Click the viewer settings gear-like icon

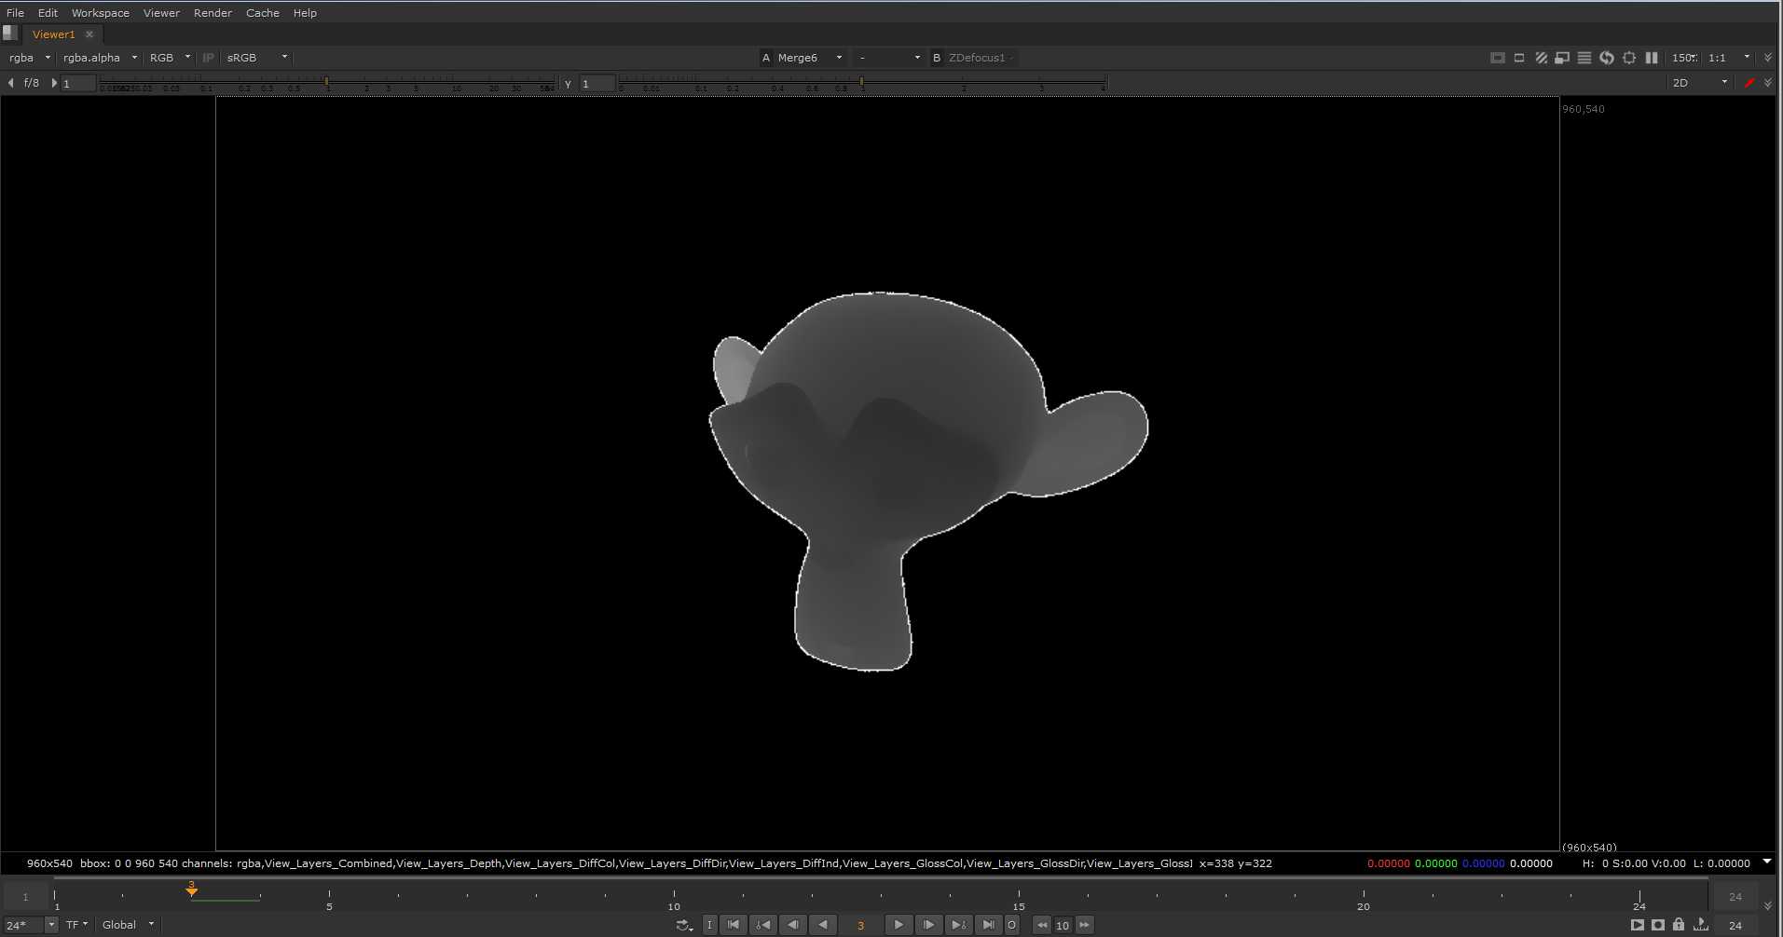pos(1629,58)
